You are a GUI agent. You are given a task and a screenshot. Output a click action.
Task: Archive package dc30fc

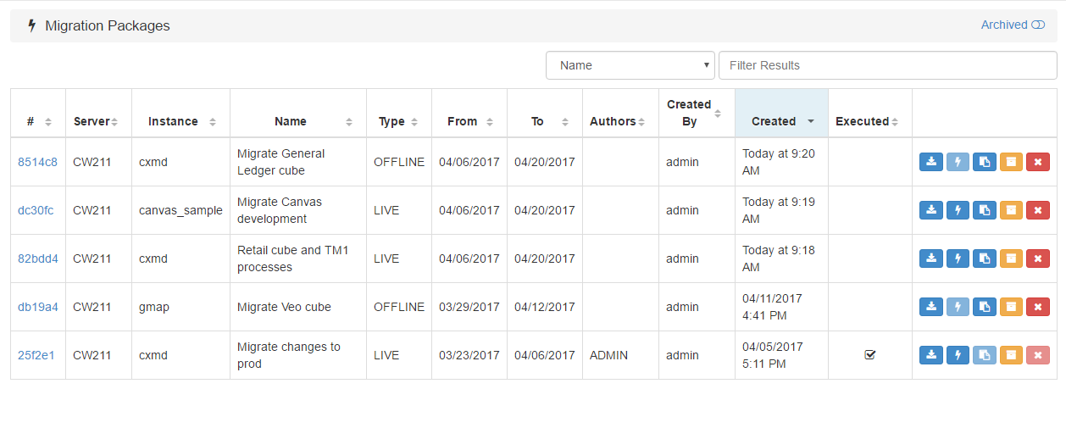point(1010,210)
